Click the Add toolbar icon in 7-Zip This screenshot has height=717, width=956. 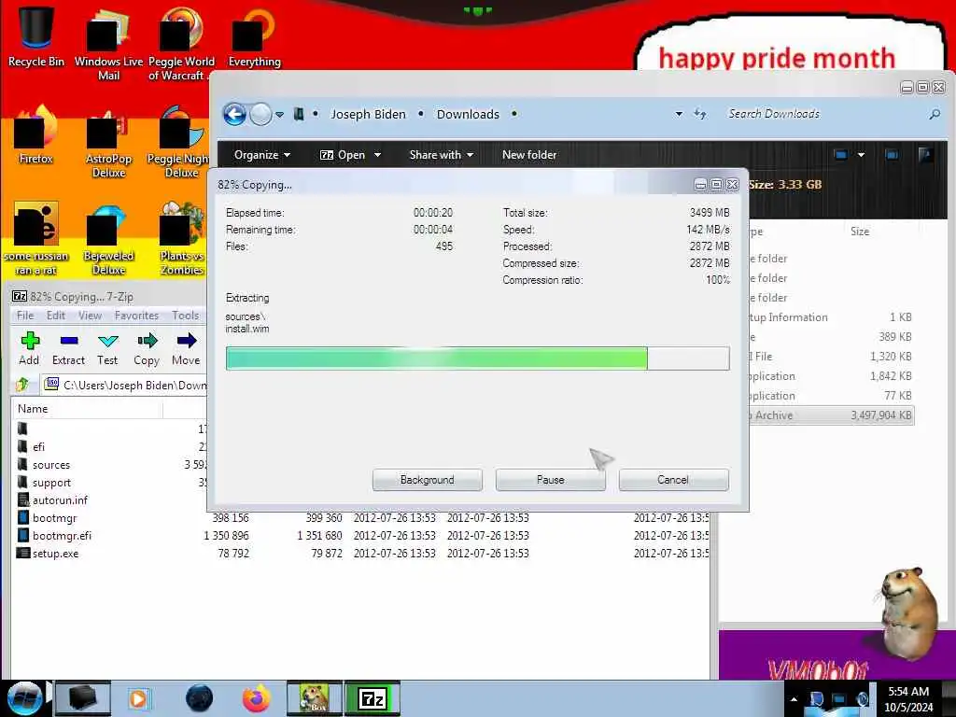coord(29,348)
